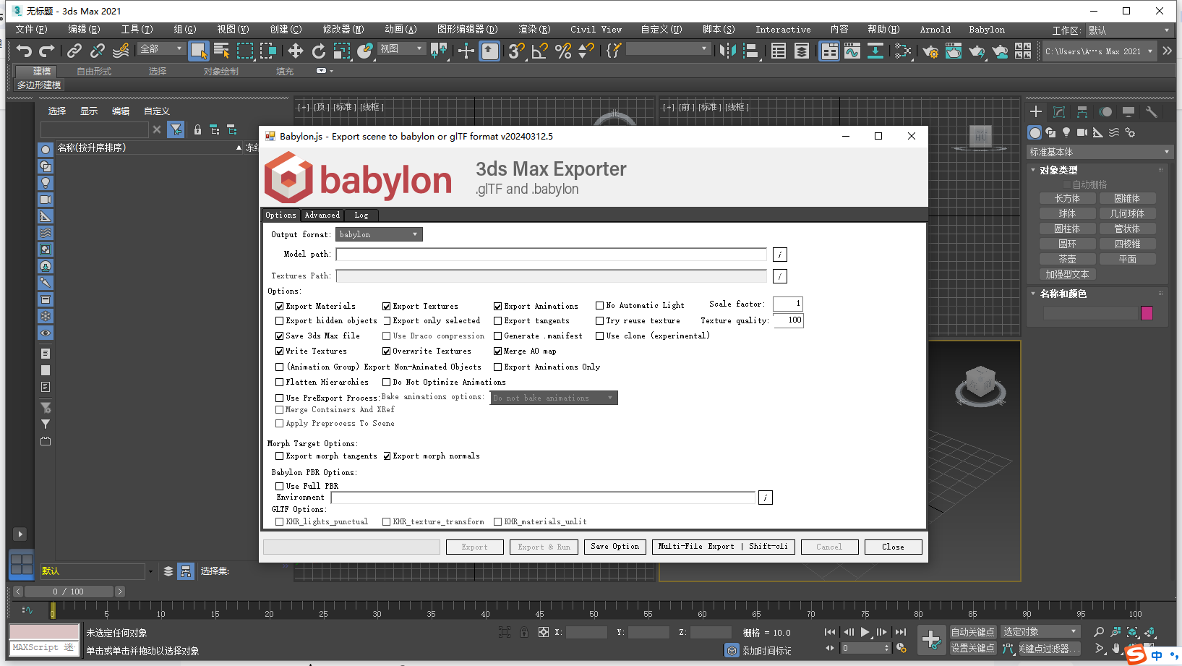Open the Hierarchy command panel tab

(1082, 112)
